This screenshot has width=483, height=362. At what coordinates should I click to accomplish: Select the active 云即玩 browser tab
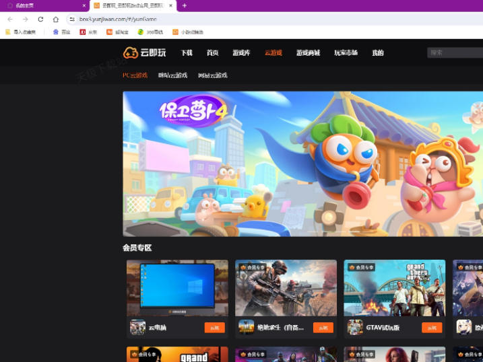(x=133, y=5)
